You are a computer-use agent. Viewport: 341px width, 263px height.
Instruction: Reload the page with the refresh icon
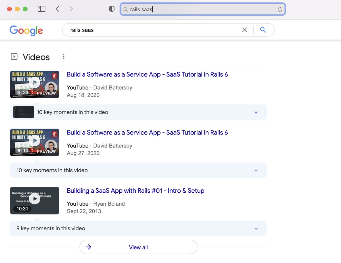pos(280,9)
